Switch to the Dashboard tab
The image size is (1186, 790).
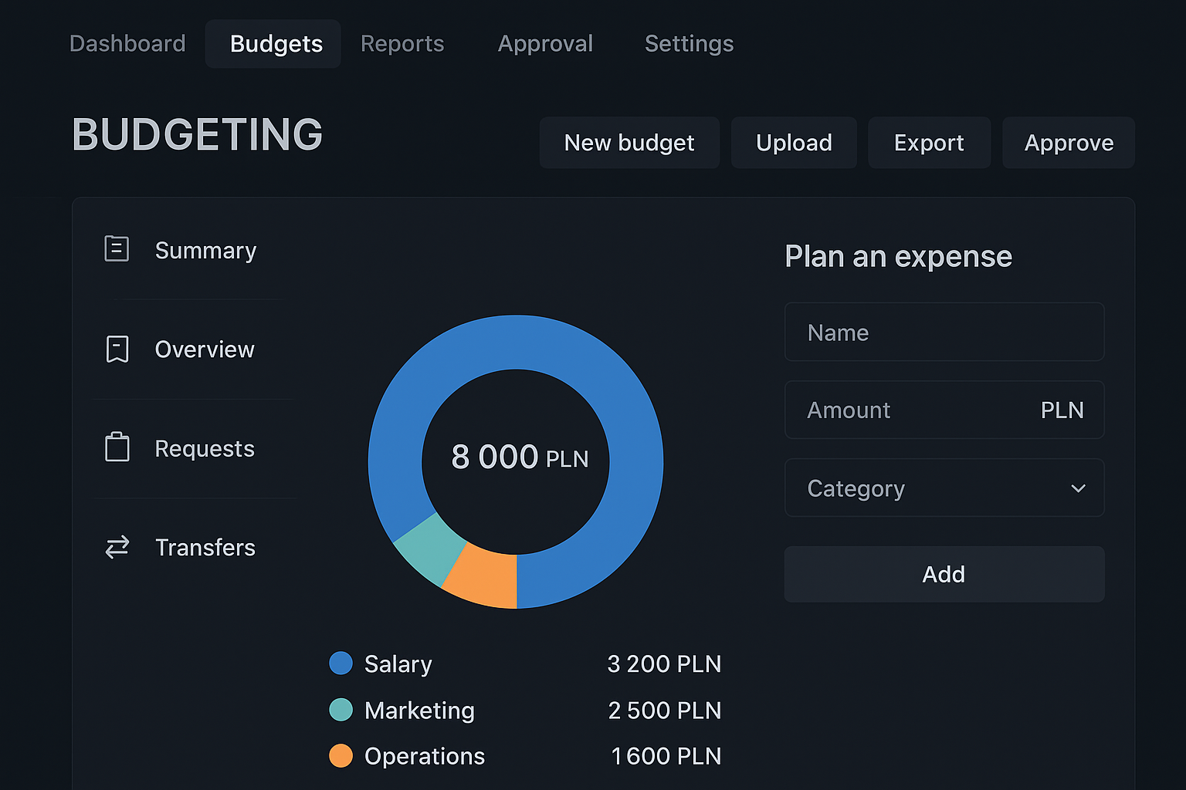click(127, 44)
